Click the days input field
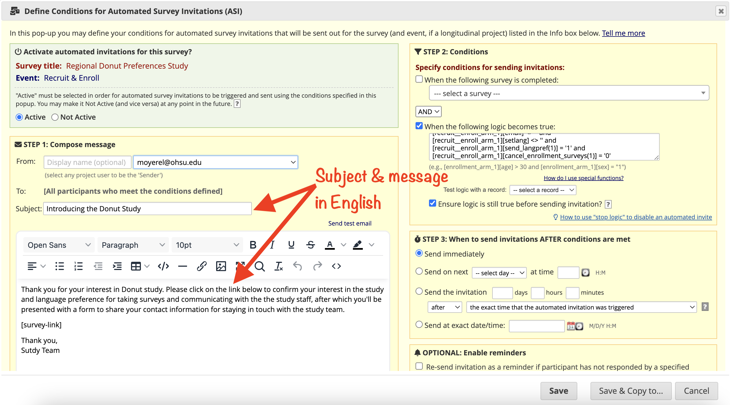 pos(502,293)
